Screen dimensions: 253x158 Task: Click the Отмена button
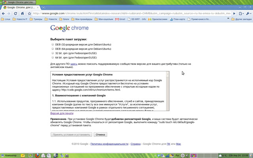click(x=100, y=134)
